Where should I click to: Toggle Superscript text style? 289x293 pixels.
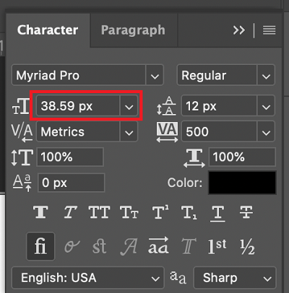160,212
